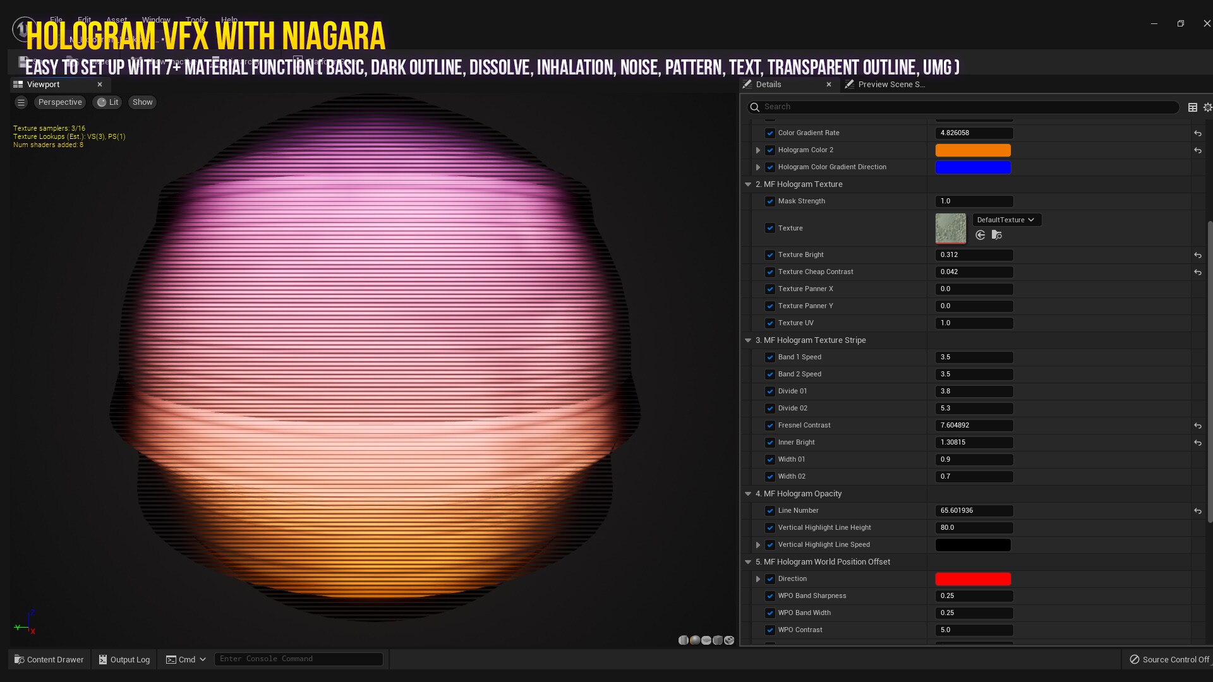
Task: Toggle Mask Strength override checkbox
Action: coord(769,201)
